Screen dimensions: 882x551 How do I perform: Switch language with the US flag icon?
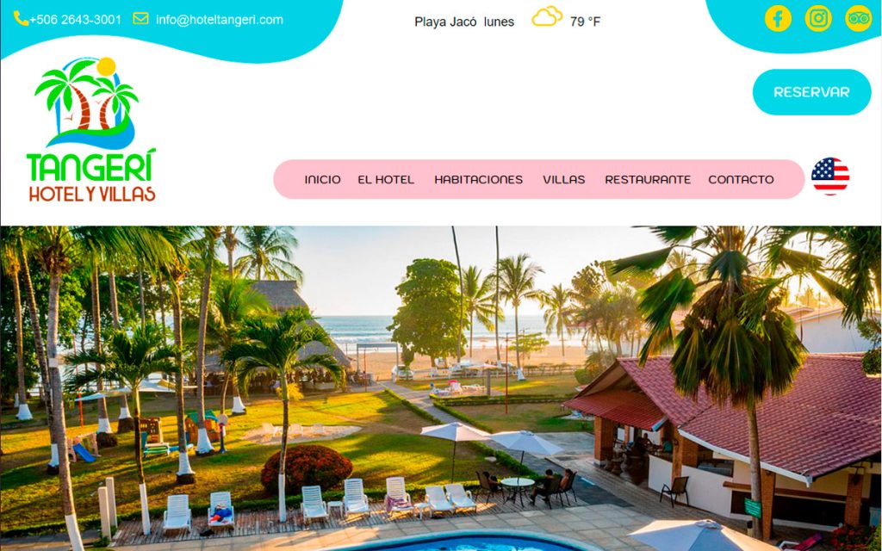(830, 176)
